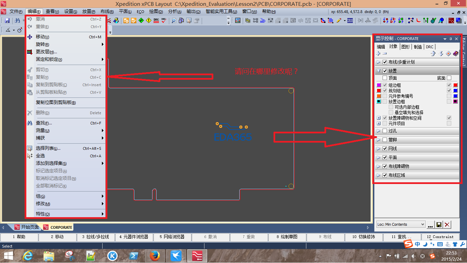467x263 pixels.
Task: Click the 1 帮助 function key button
Action: (x=19, y=237)
